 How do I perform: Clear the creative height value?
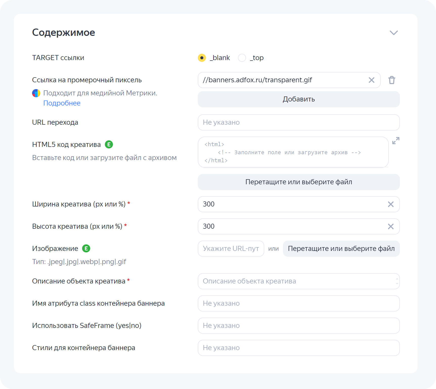click(391, 226)
